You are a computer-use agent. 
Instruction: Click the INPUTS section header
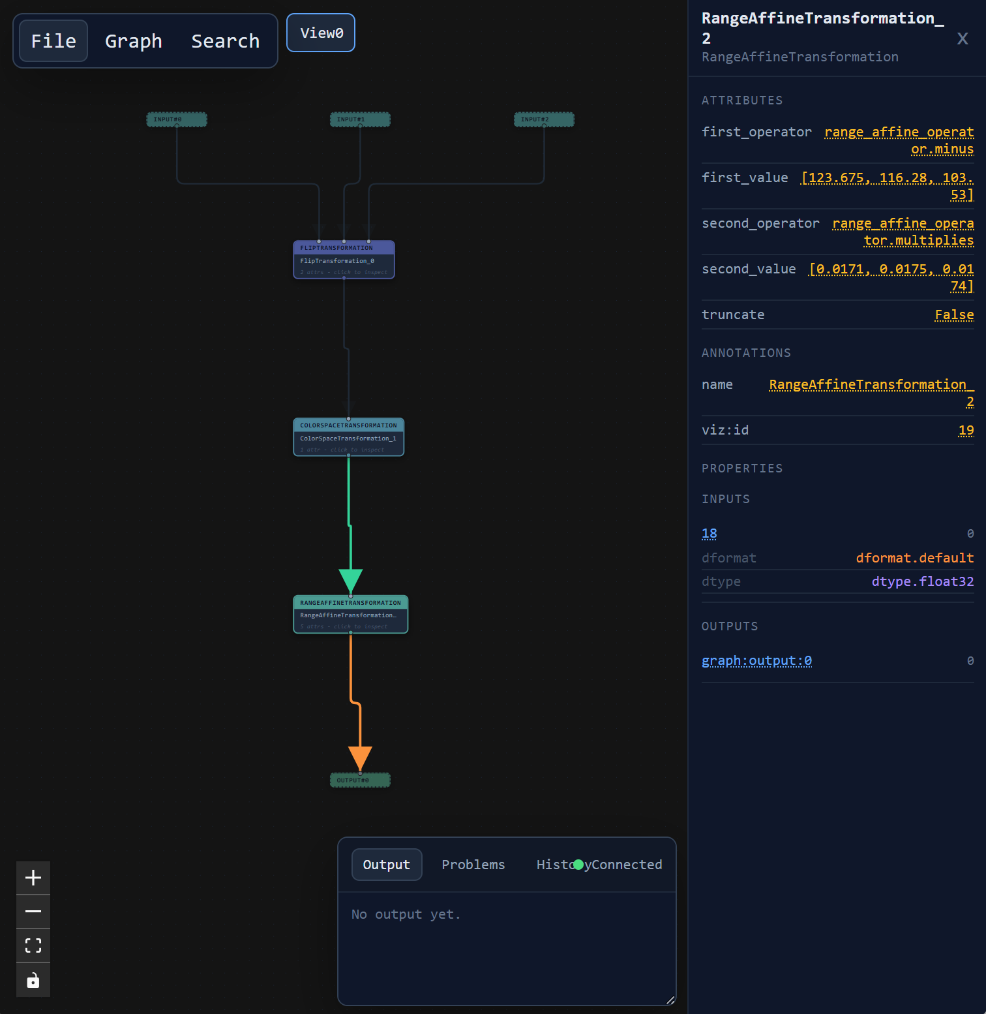tap(726, 499)
